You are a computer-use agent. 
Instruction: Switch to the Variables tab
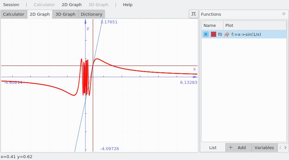pyautogui.click(x=264, y=148)
